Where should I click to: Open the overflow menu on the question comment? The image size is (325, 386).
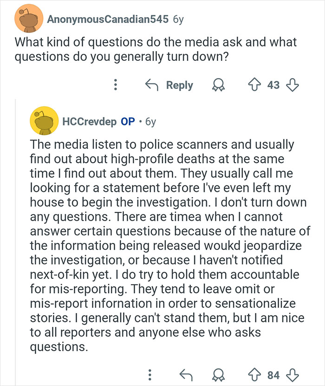point(115,85)
